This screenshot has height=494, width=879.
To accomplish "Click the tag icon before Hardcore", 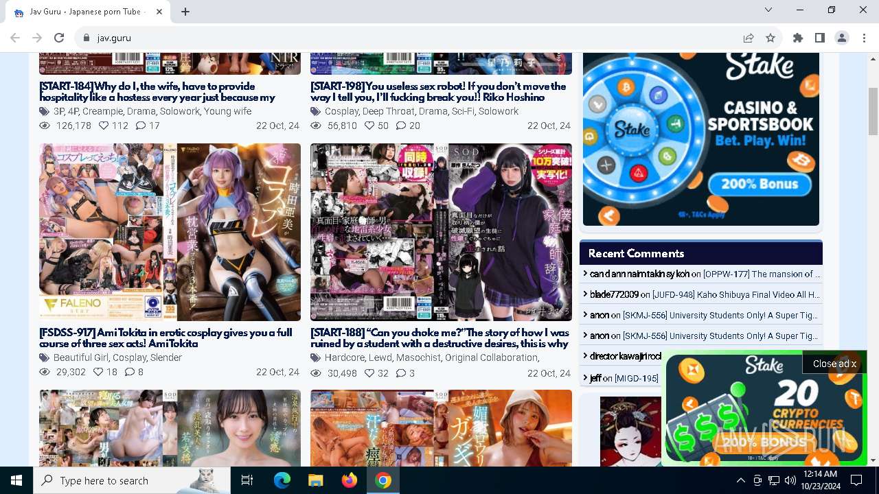I will pos(315,357).
